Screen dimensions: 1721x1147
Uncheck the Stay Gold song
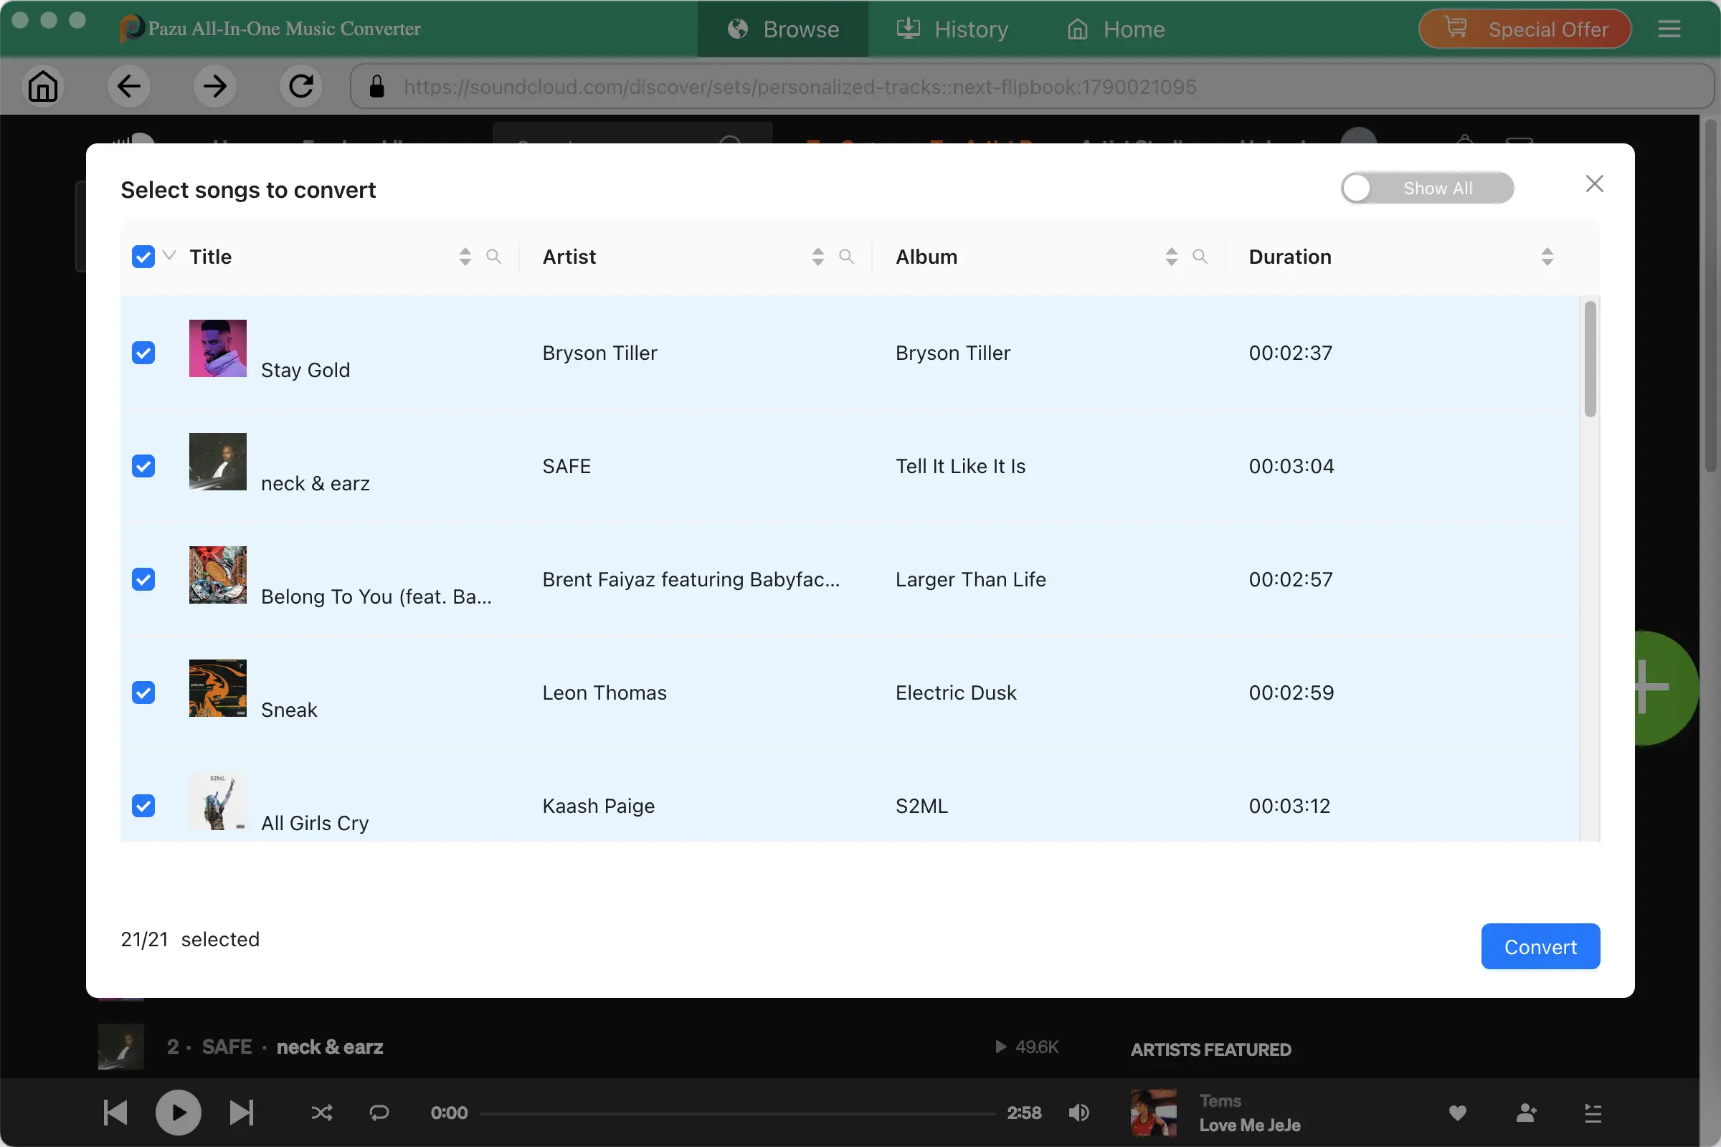(x=143, y=353)
